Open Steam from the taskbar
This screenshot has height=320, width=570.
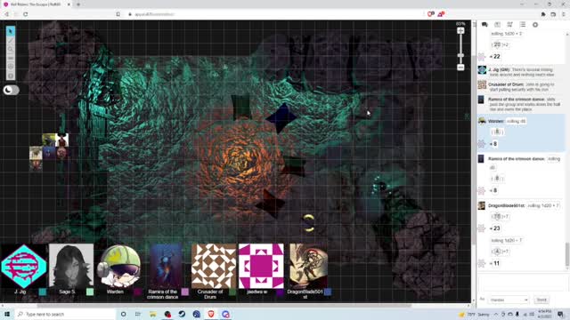coord(182,314)
